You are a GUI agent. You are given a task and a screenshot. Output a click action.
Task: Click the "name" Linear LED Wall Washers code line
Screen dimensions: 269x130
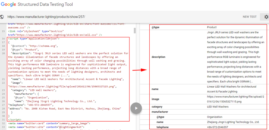pyautogui.click(x=67, y=79)
